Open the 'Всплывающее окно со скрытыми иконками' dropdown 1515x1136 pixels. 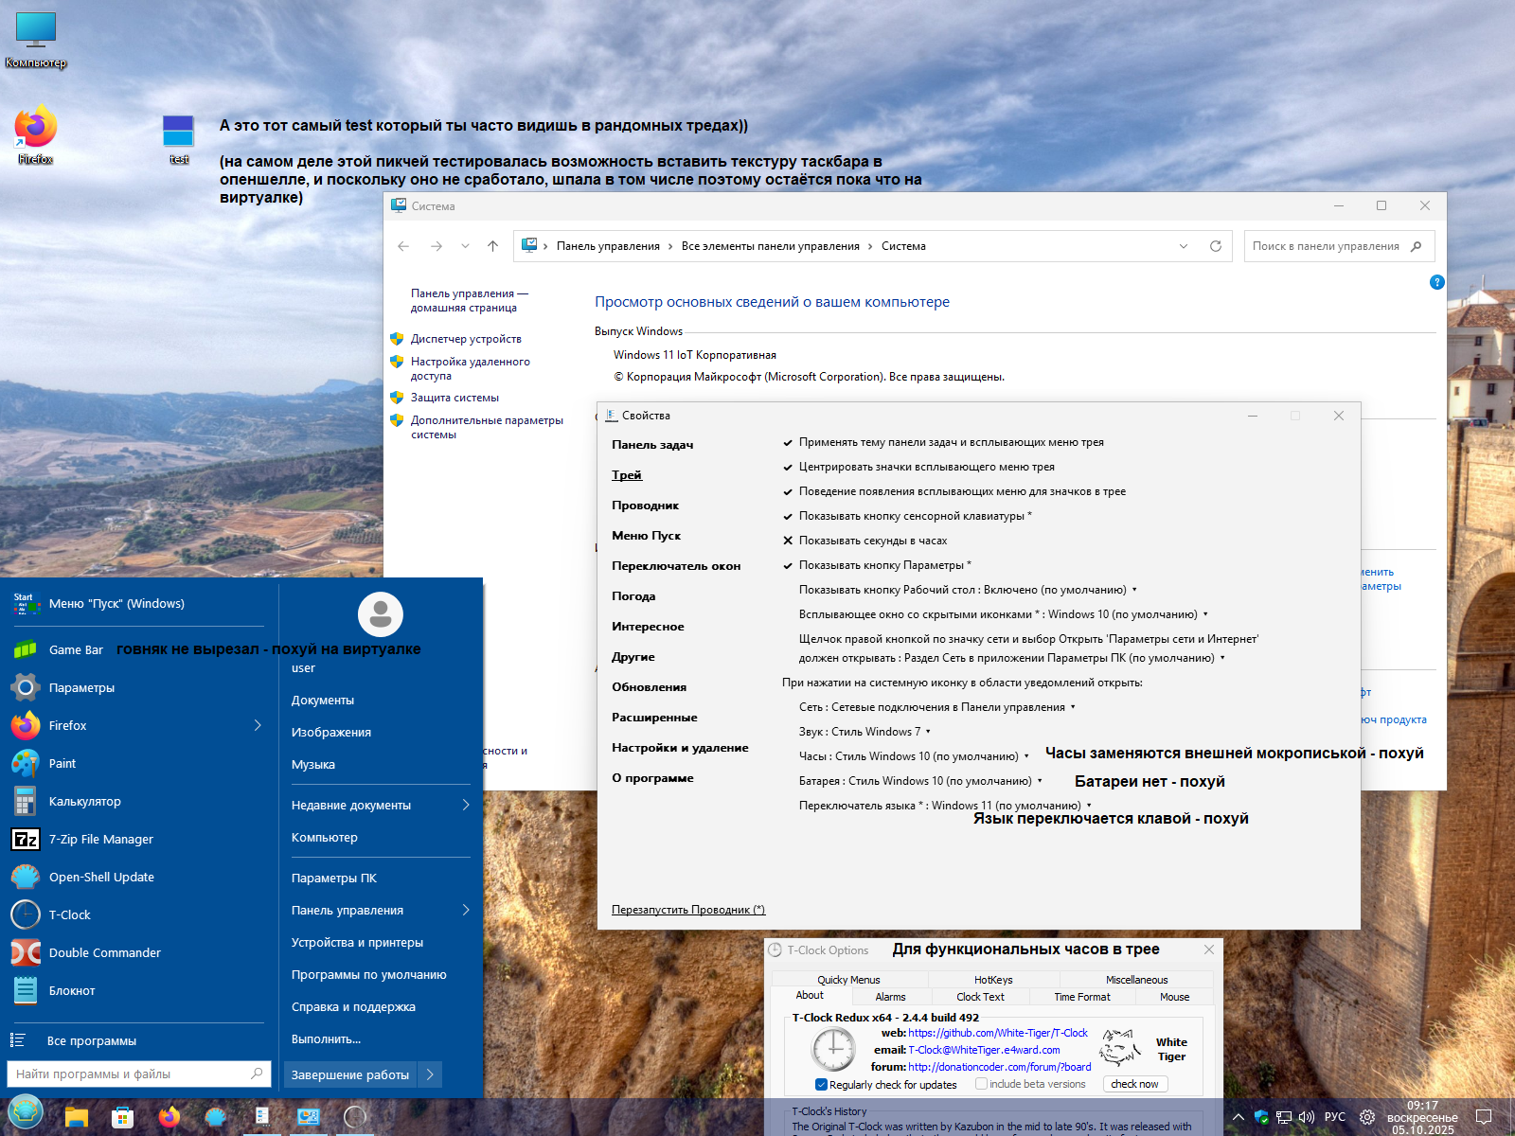pyautogui.click(x=1004, y=614)
